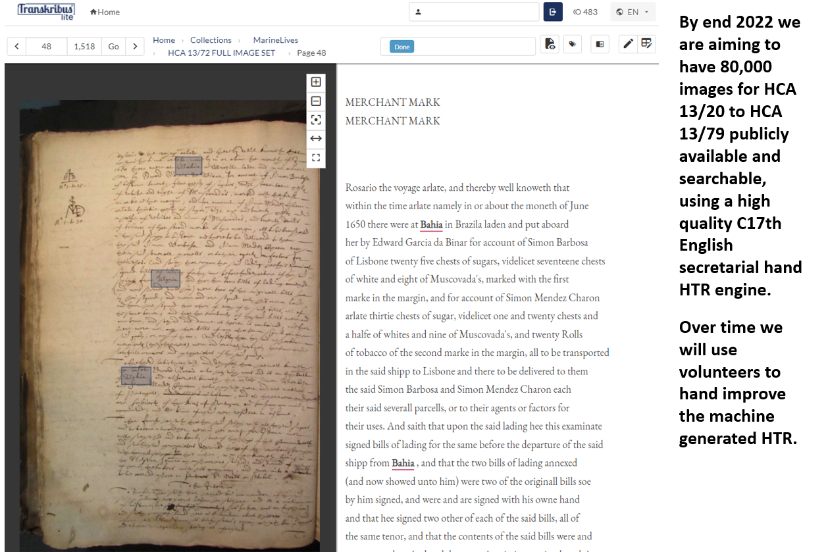
Task: Open the Home menu item
Action: pyautogui.click(x=105, y=12)
